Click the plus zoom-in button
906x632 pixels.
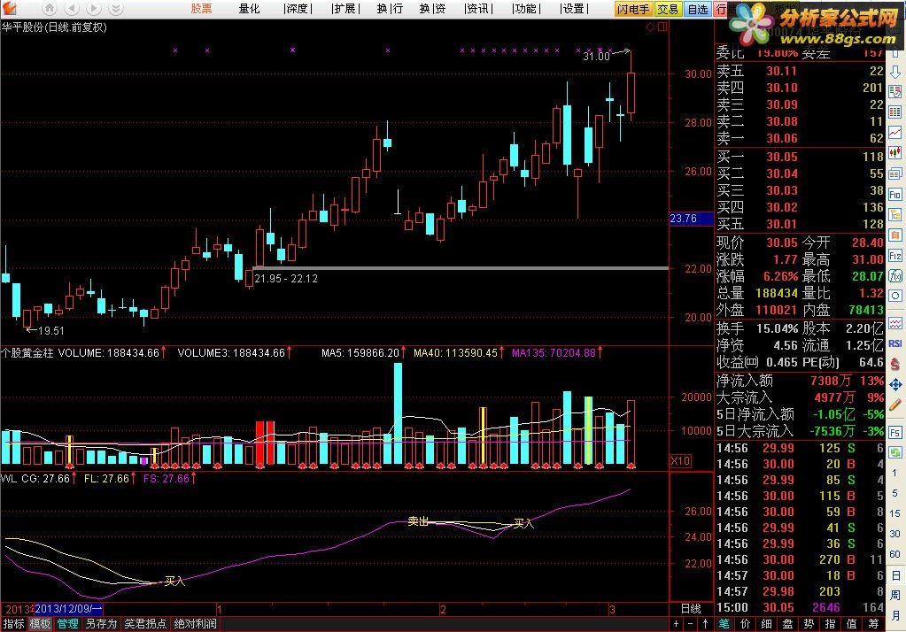pos(676,624)
